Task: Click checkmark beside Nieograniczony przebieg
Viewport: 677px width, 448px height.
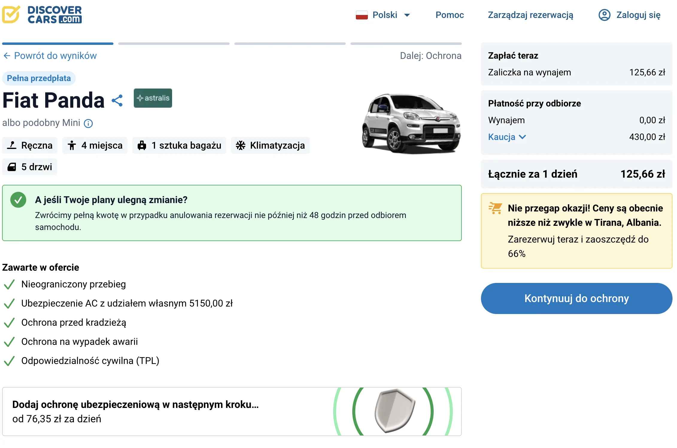Action: click(9, 284)
